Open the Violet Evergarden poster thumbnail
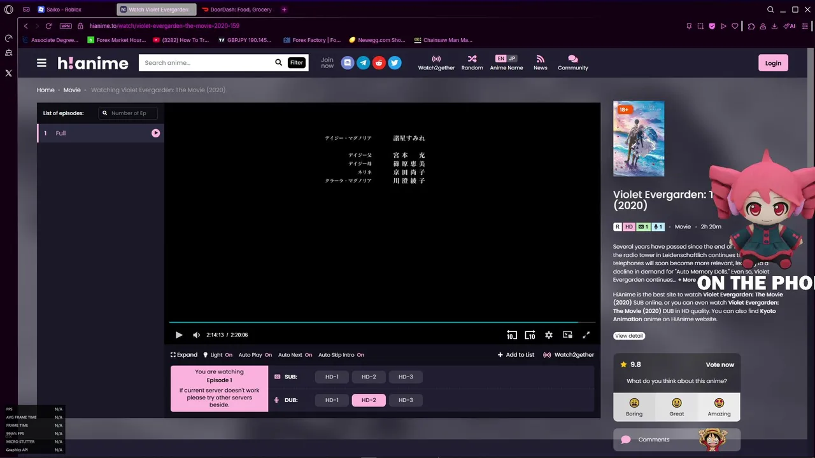Screen dimensions: 815x458 pos(639,139)
